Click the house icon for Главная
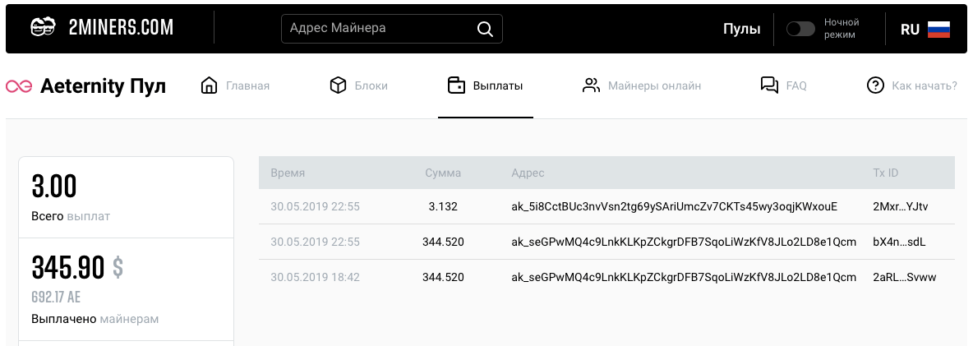This screenshot has width=973, height=346. coord(209,85)
